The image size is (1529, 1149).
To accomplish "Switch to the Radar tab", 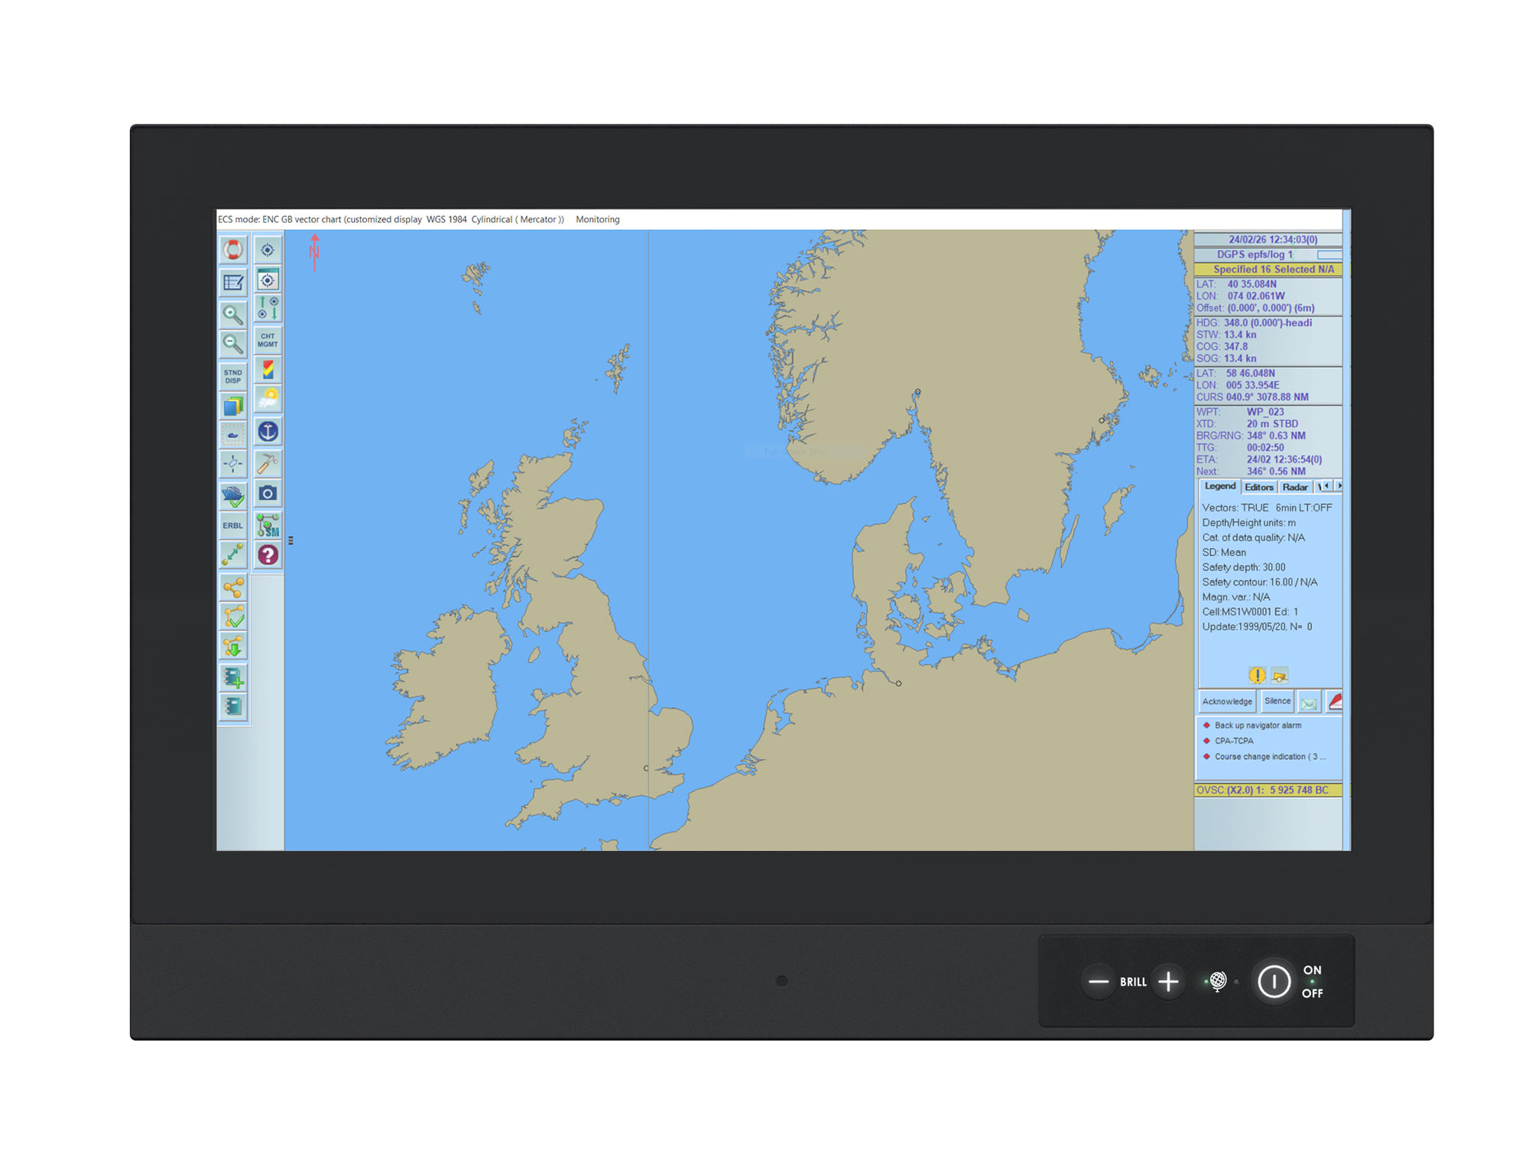I will click(x=1295, y=488).
